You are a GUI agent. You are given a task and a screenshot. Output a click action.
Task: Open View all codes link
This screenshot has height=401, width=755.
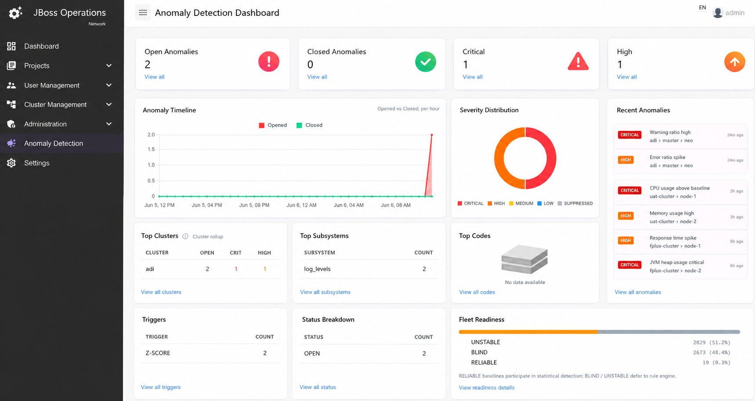[477, 292]
